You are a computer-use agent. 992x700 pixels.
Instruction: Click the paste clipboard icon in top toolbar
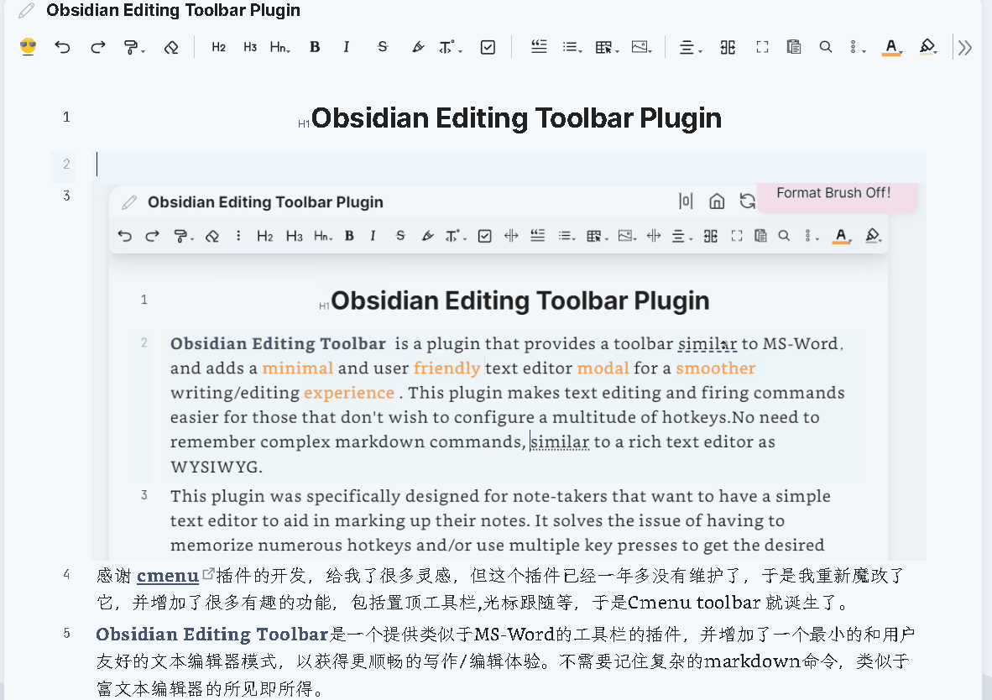[x=793, y=47]
